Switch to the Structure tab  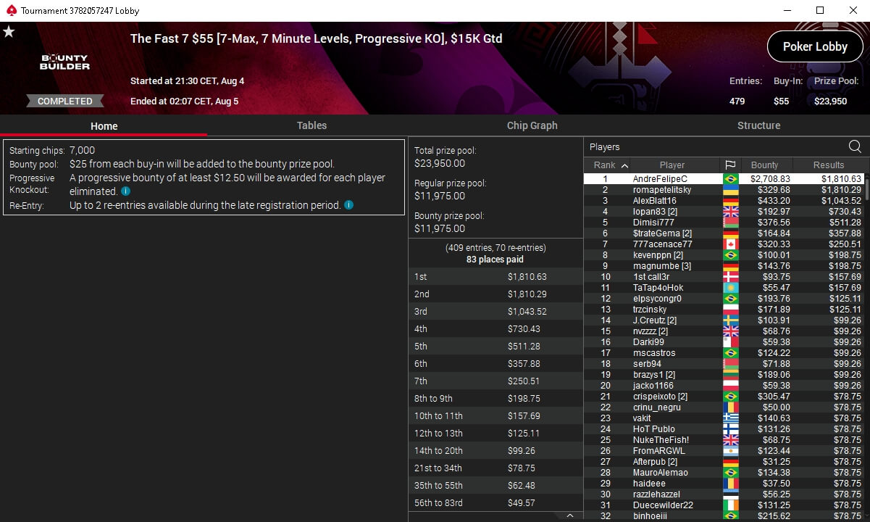pyautogui.click(x=758, y=125)
